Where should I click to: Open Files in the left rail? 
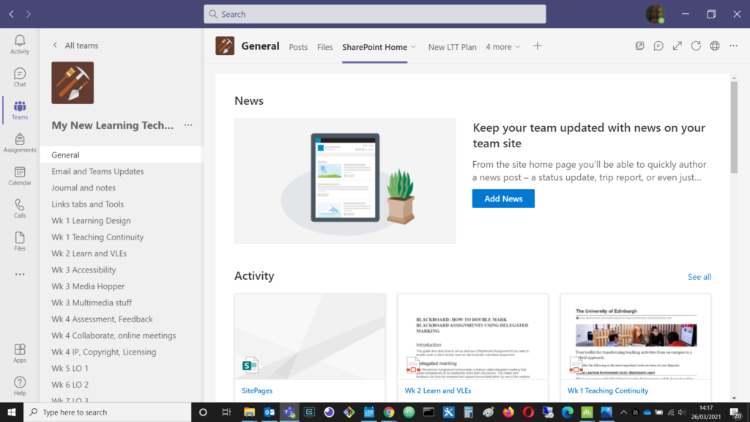point(20,242)
